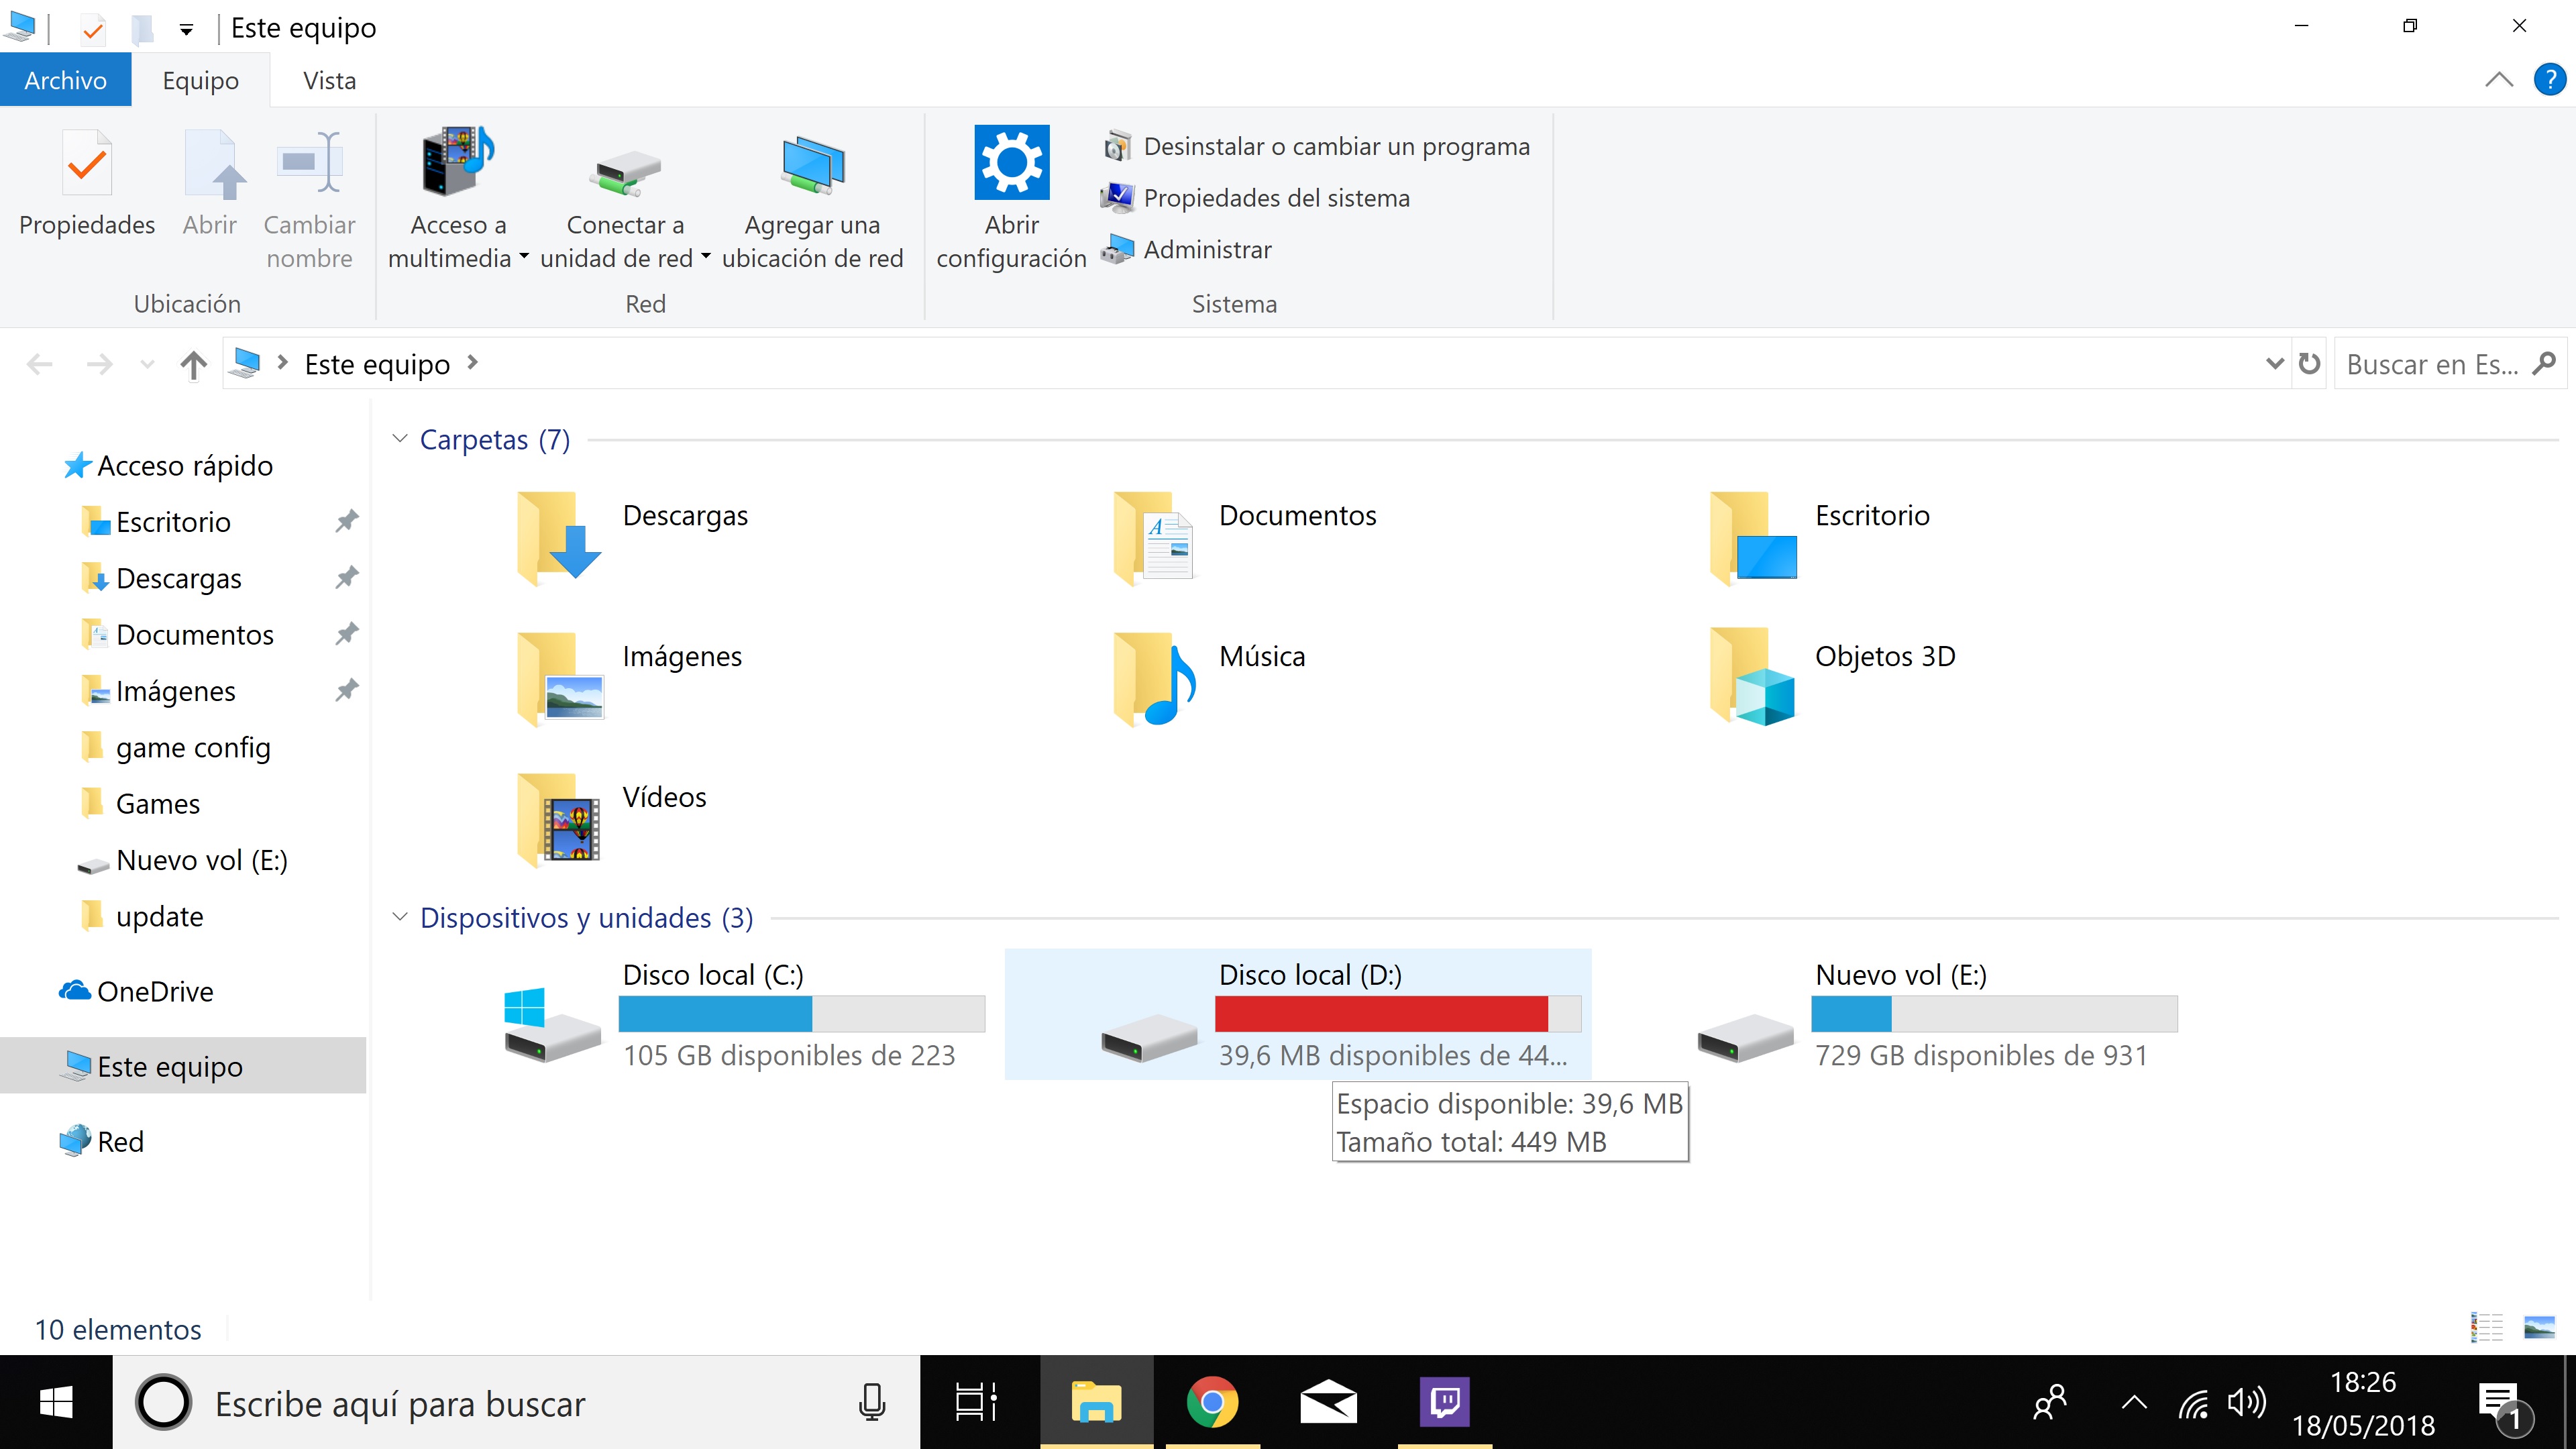The height and width of the screenshot is (1449, 2576).
Task: Open Propiedades del sistema
Action: (x=1256, y=198)
